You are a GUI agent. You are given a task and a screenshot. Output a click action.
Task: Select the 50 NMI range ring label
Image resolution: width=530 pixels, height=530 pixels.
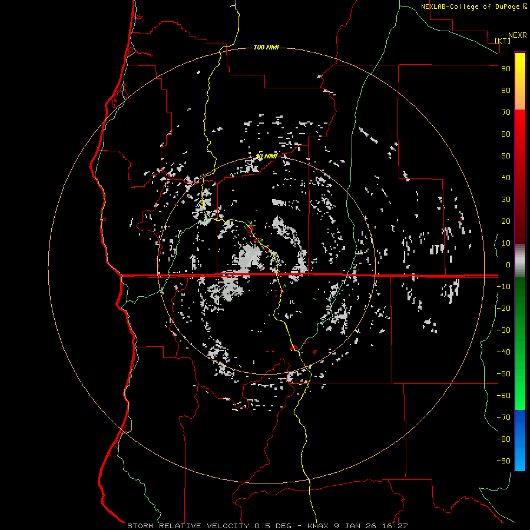coord(266,156)
